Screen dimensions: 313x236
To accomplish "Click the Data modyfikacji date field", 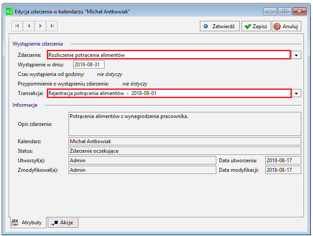I will pos(283,170).
